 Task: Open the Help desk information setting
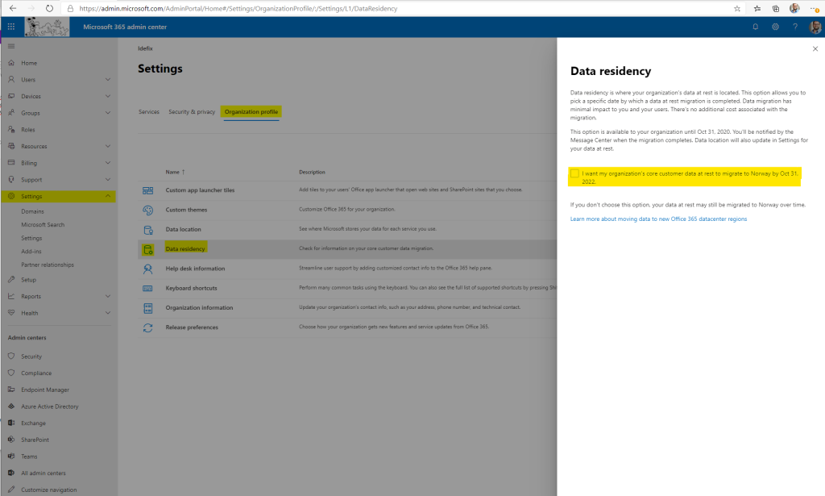click(x=195, y=269)
